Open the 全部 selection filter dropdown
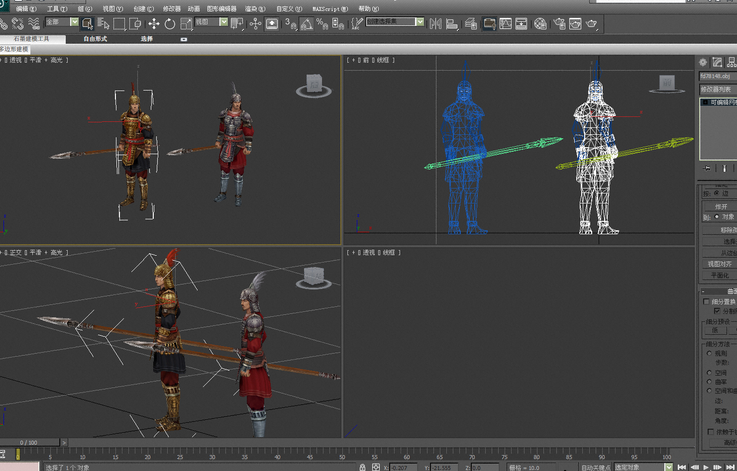Screen dimensions: 737x471 pos(74,22)
